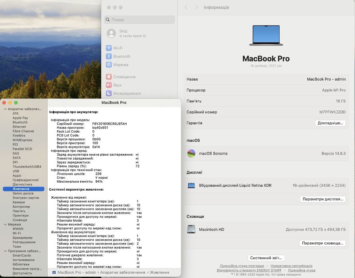Select Сховище in the System Report tree

[20, 220]
